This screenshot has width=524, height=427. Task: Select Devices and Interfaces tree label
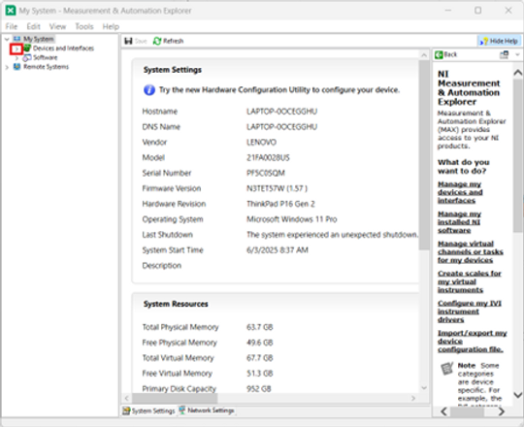pos(63,49)
